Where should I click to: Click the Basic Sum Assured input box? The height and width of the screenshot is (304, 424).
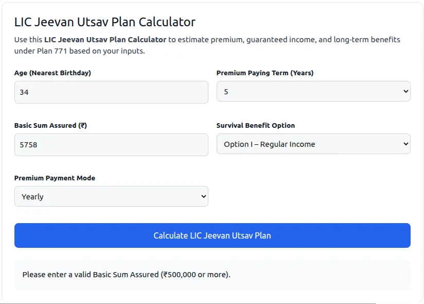[111, 145]
